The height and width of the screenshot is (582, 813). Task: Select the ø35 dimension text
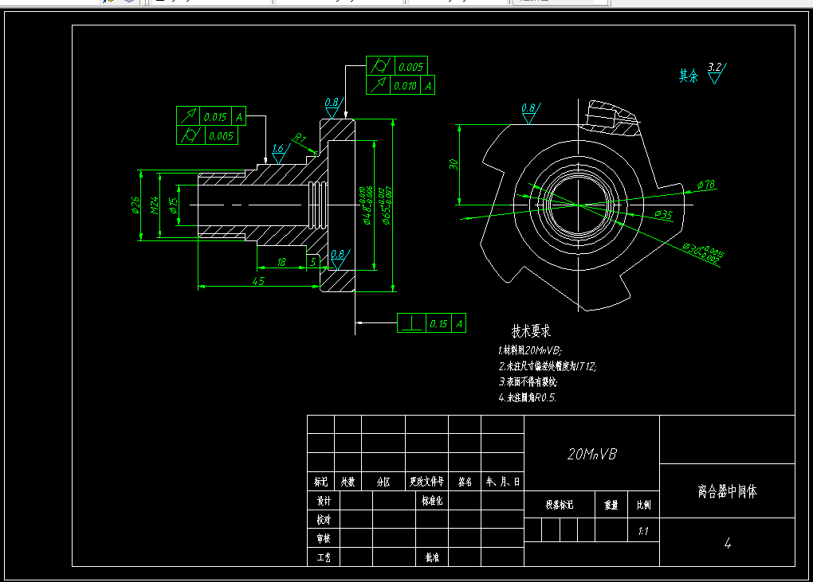click(x=663, y=214)
